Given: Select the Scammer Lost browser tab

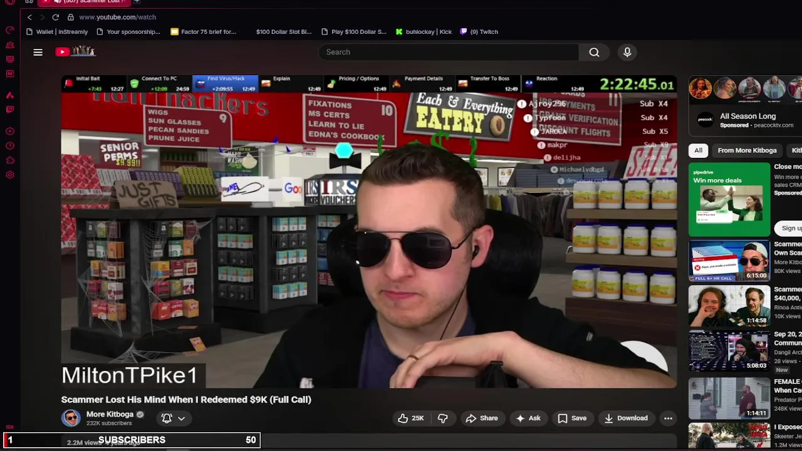Looking at the screenshot, I should tap(85, 2).
